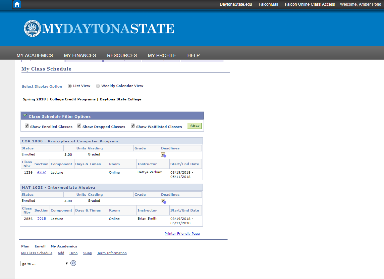Open MY FINANCES menu

pyautogui.click(x=80, y=55)
